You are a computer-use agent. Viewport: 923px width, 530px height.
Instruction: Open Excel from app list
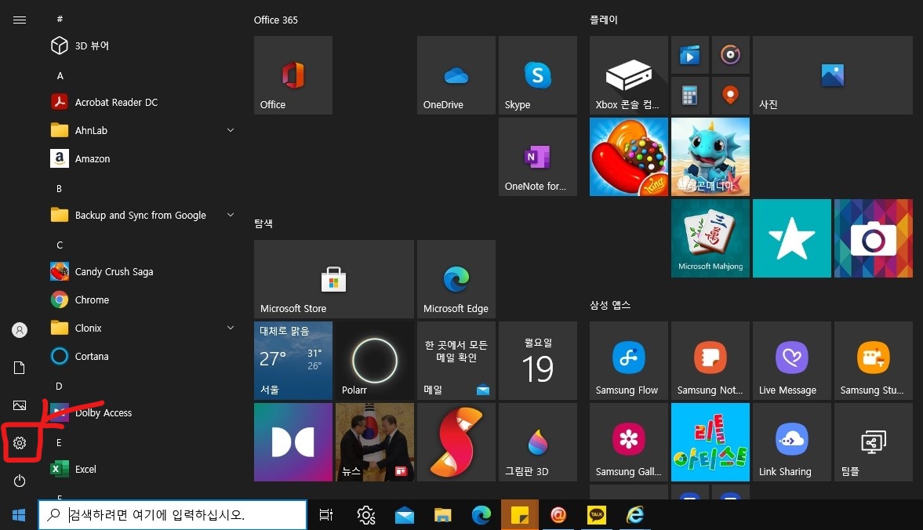coord(144,469)
